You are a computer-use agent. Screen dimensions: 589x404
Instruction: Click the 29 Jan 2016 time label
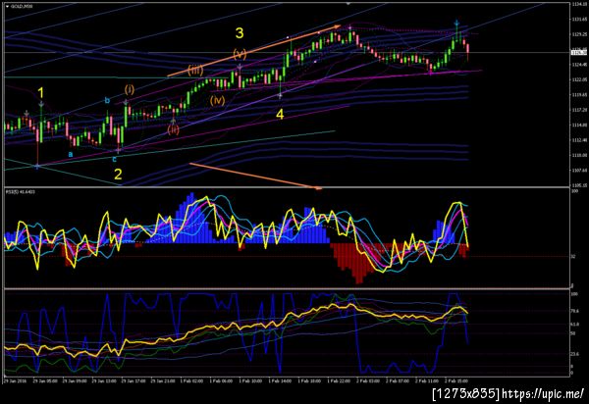point(13,380)
